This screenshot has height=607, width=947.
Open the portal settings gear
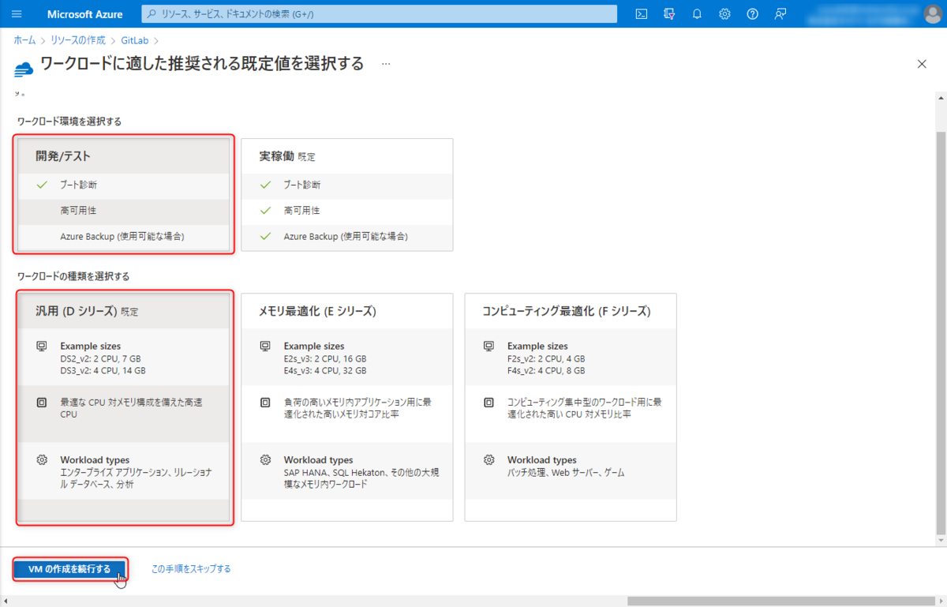(724, 14)
